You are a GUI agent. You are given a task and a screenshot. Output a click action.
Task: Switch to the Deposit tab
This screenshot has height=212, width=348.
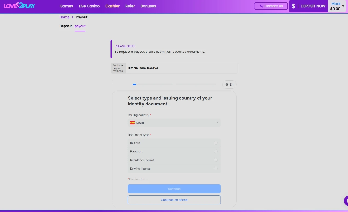click(x=66, y=26)
